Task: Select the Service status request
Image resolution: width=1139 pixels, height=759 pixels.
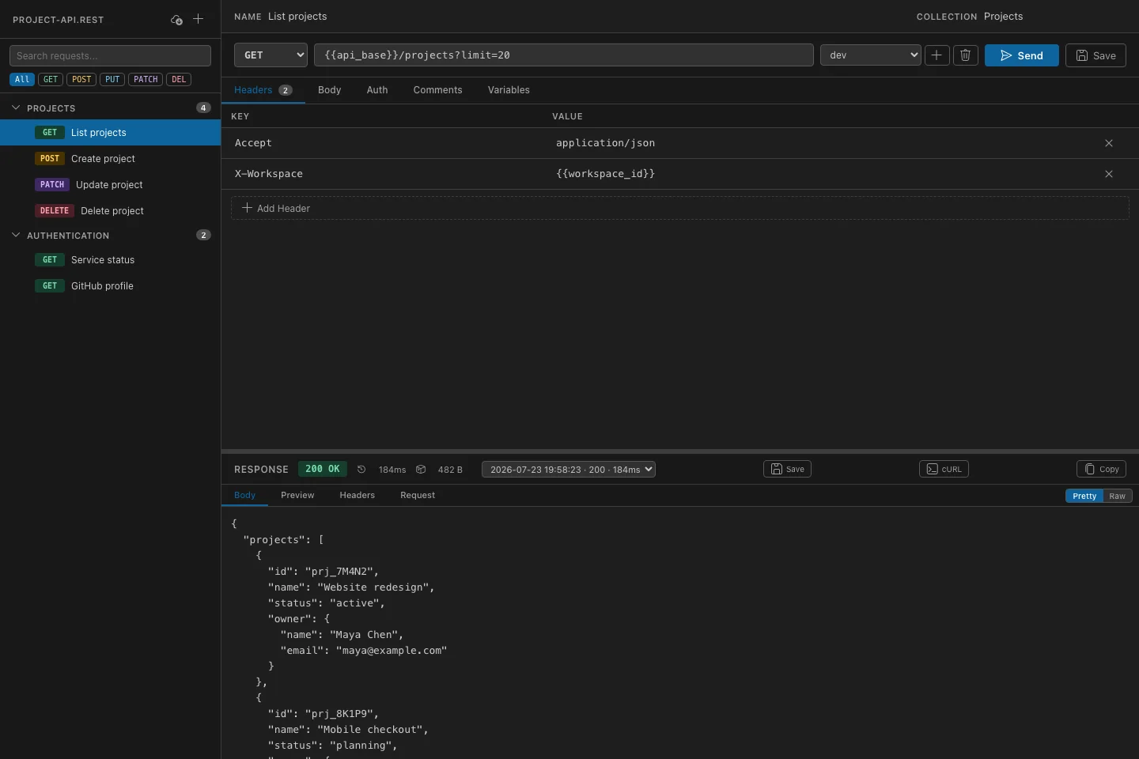Action: coord(110,259)
